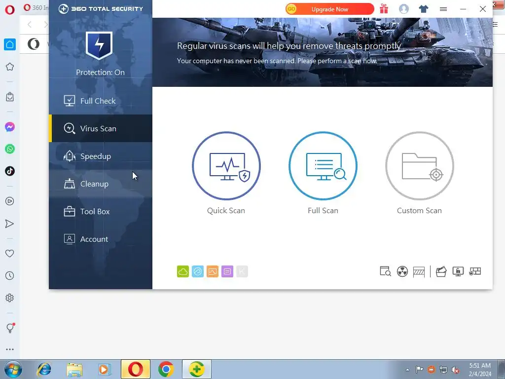Screen dimensions: 505x379
Task: Open the Account section
Action: click(101, 239)
